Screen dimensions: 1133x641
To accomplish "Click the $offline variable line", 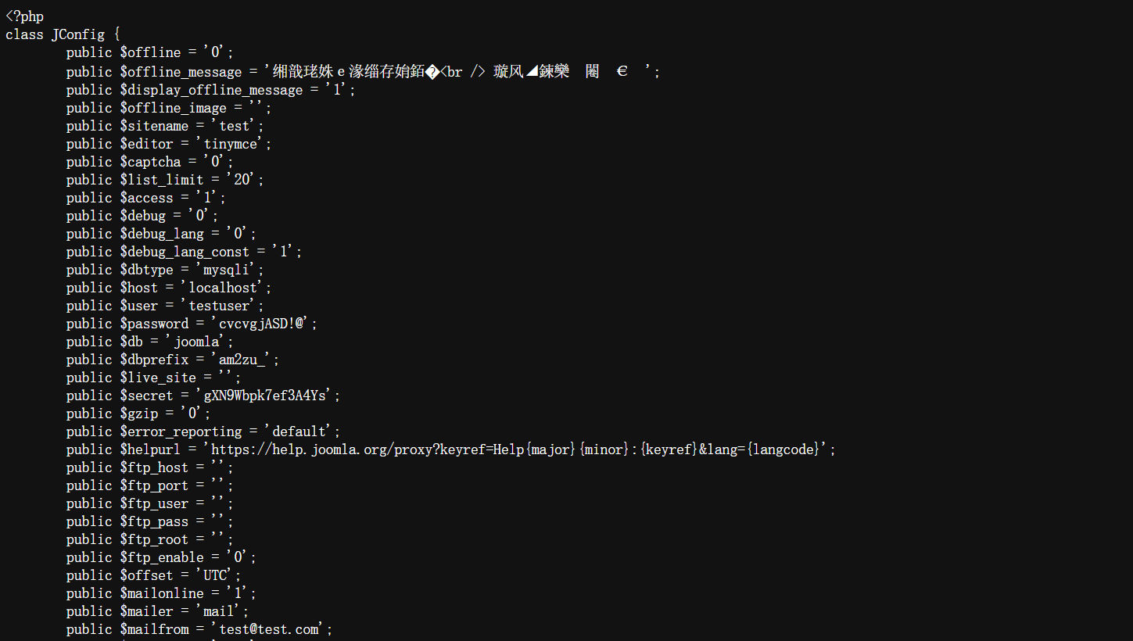I will tap(150, 52).
